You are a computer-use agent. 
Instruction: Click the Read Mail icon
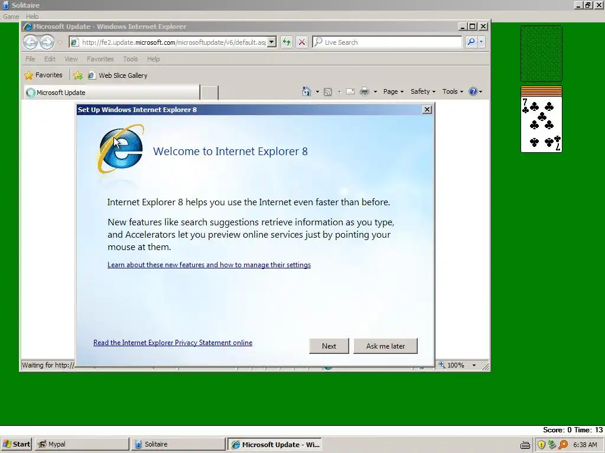pyautogui.click(x=350, y=91)
